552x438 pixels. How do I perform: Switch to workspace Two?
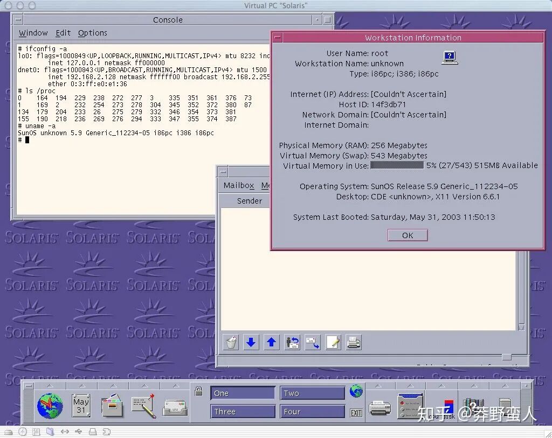(312, 393)
